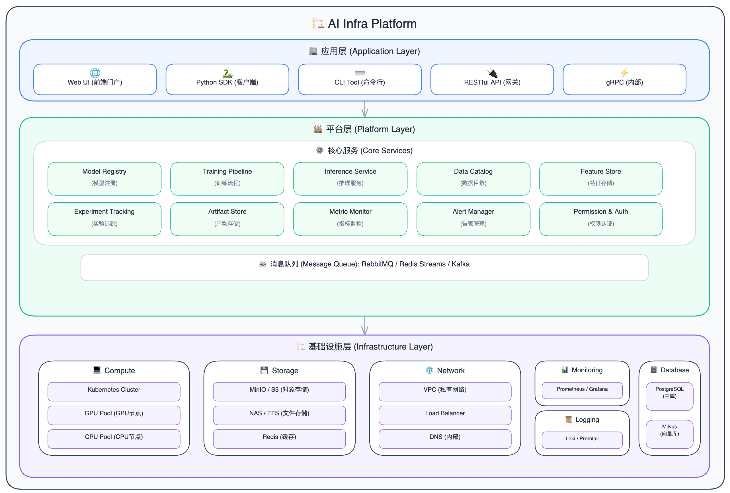Click the 平台层 (Platform Layer) heading
Screen dimensions: 730x493
pos(370,129)
